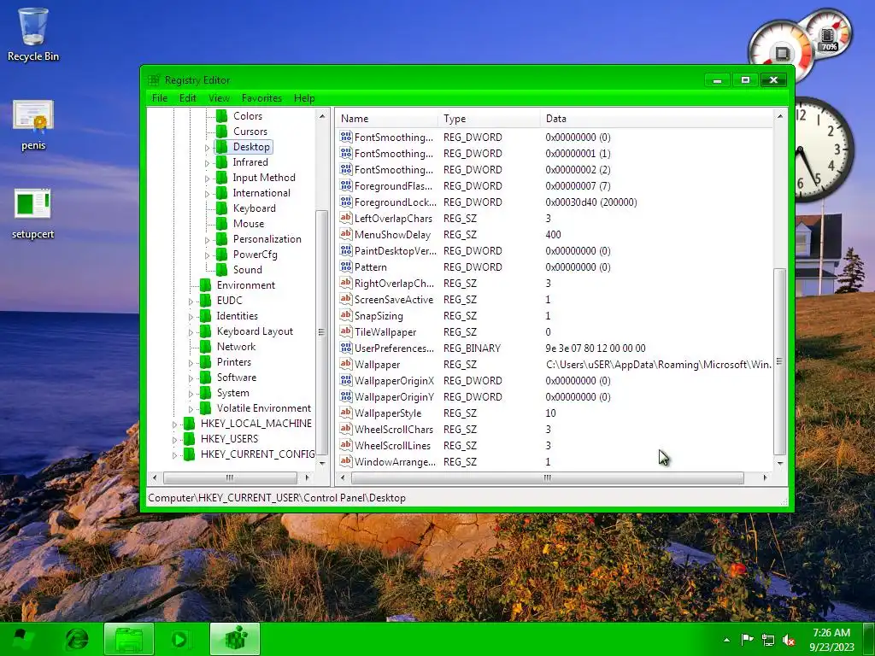Click the Sound key folder icon

(x=221, y=270)
